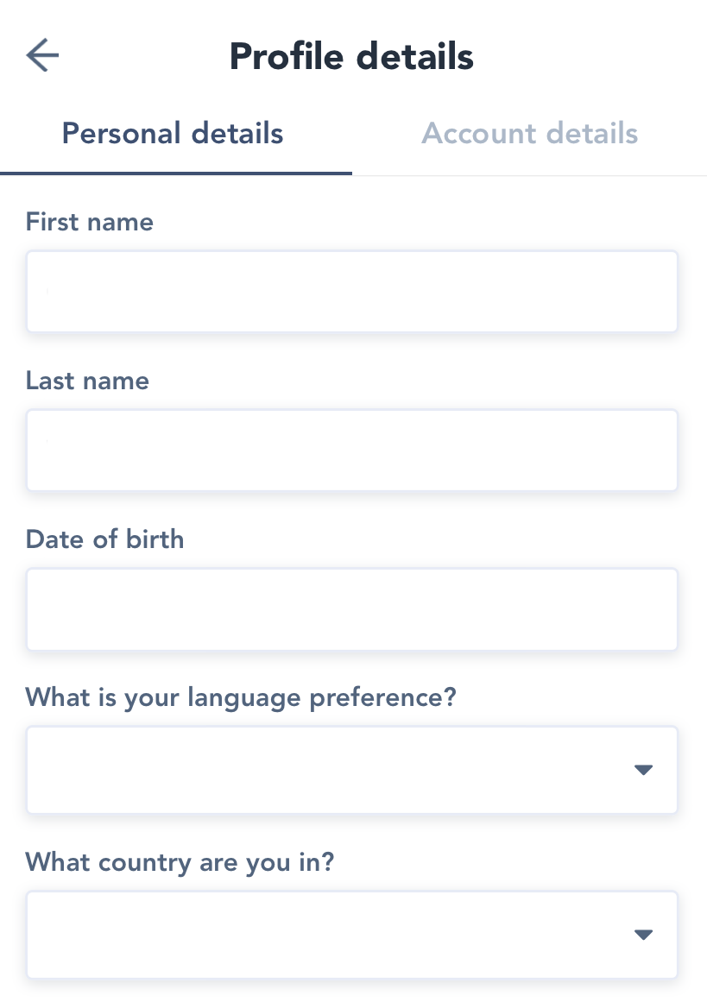This screenshot has height=1002, width=707.
Task: Expand the country selection combo box
Action: coord(351,934)
